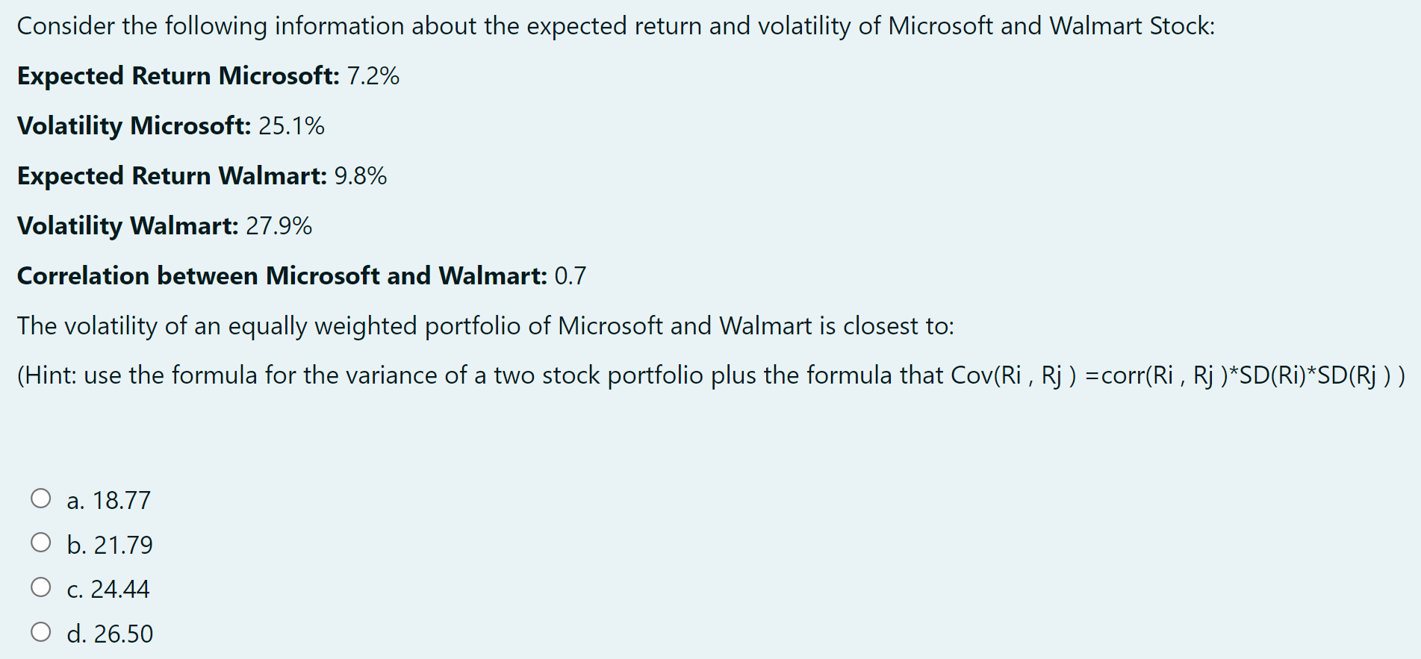Click the label text 'd. 26.50'
The width and height of the screenshot is (1421, 659).
point(110,632)
